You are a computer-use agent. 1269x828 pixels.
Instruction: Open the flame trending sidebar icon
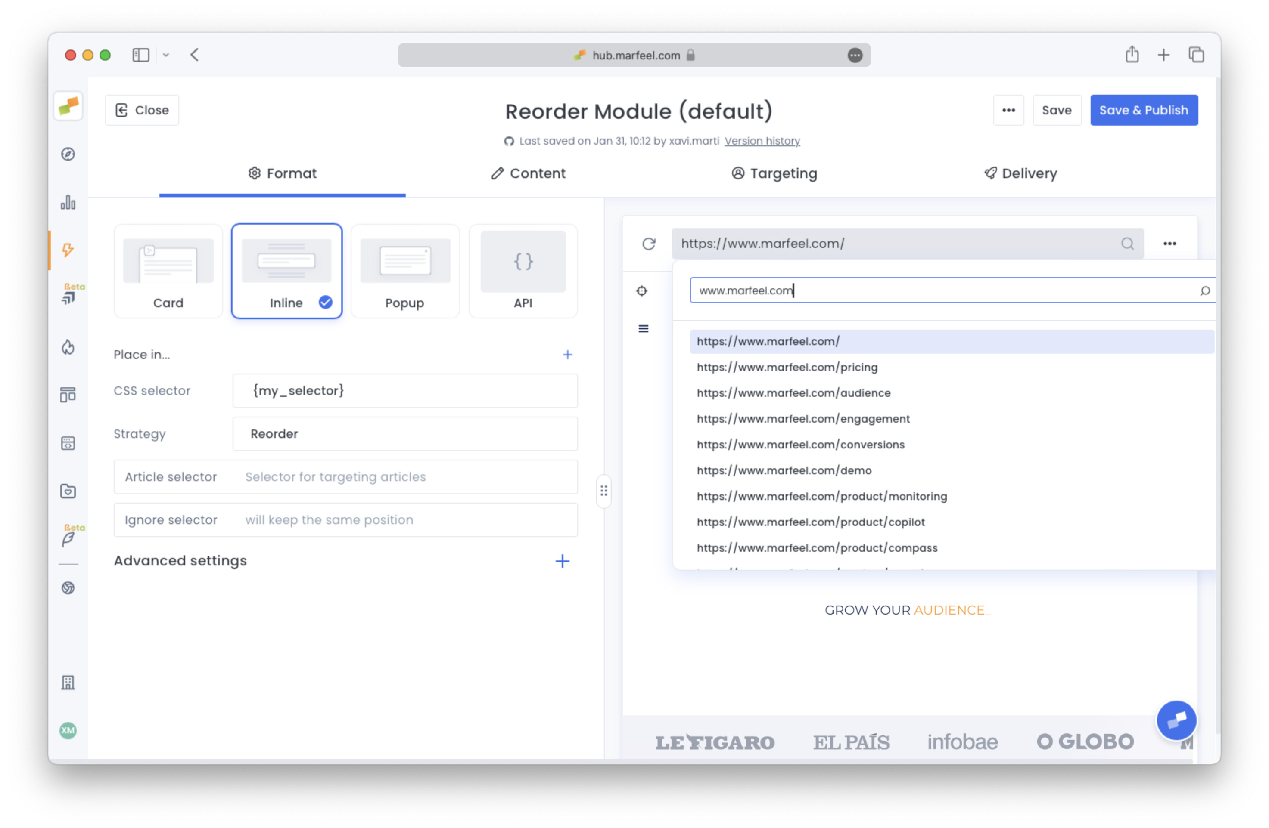(x=68, y=347)
